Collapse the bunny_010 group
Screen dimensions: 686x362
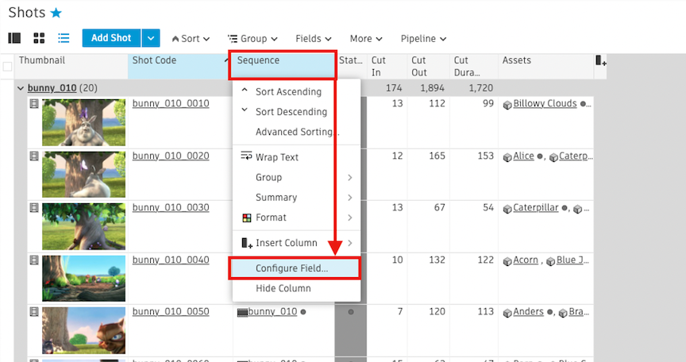20,88
